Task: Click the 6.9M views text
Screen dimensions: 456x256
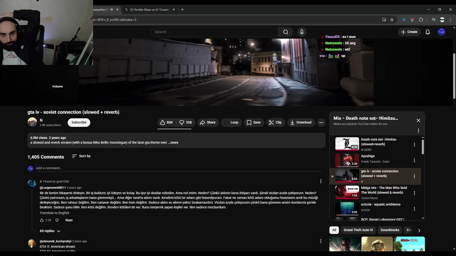Action: [39, 138]
